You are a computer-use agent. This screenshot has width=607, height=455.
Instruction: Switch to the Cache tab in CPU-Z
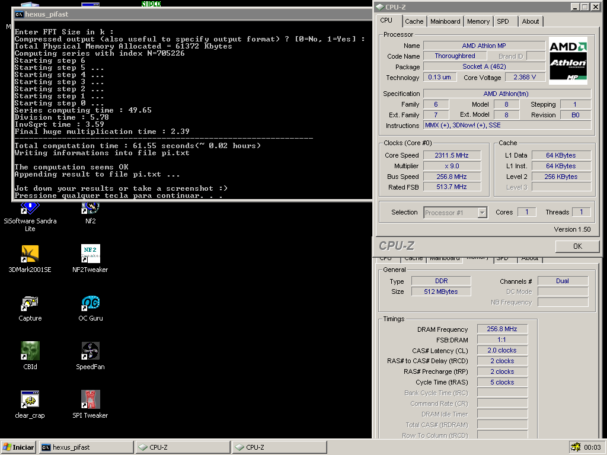pyautogui.click(x=414, y=21)
